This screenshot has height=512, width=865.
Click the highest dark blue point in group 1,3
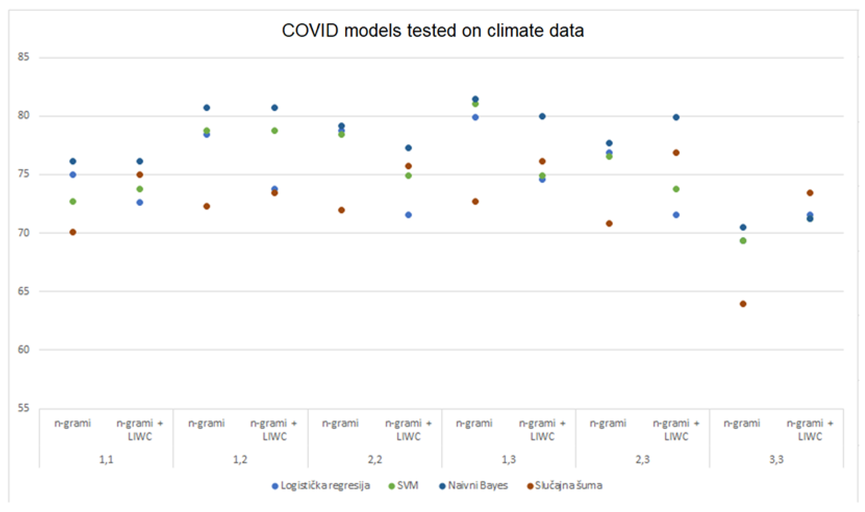(475, 99)
